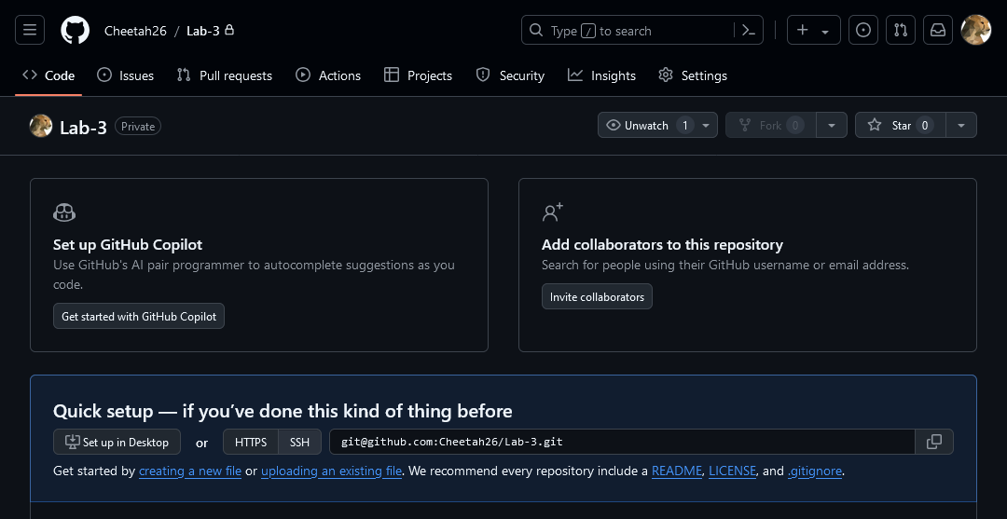Open the Pull requests icon in header
The height and width of the screenshot is (519, 1007).
[901, 30]
